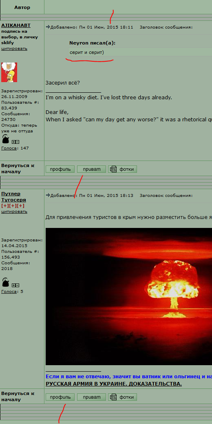Click the text 'Засерил всё?'
212x424 pixels.
click(62, 83)
